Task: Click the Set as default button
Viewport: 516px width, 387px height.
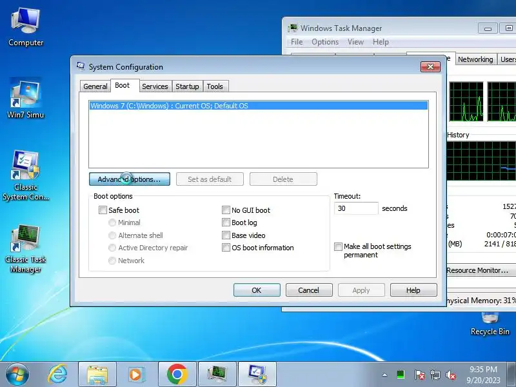Action: (210, 179)
